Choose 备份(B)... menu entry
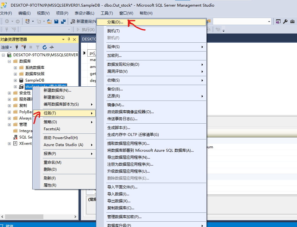Viewport: 297px width, 227px height. tap(152, 89)
